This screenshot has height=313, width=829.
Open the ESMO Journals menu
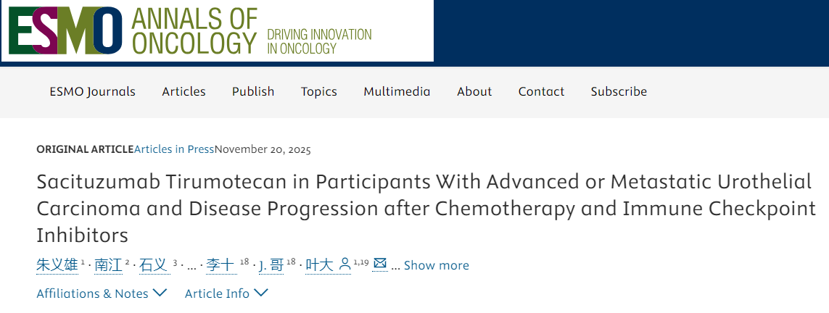92,91
